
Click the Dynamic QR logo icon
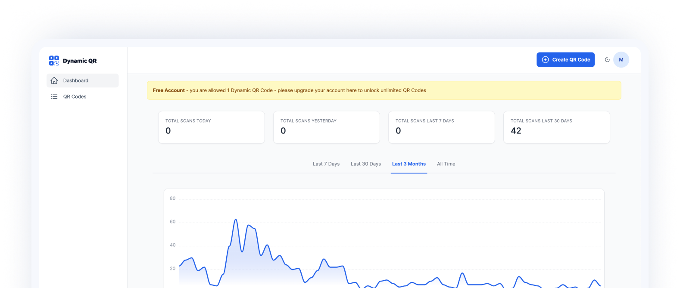[54, 61]
